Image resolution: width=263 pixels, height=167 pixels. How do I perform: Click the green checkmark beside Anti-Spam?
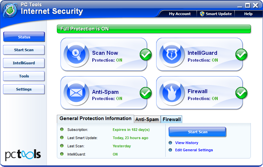[x=146, y=93]
